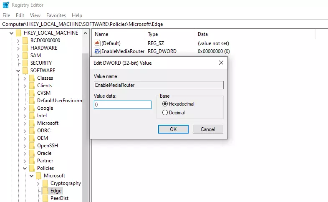Image resolution: width=328 pixels, height=202 pixels.
Task: Click the SECURITY folder icon
Action: (25, 63)
